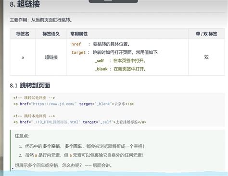Click the table header "常用属性"
Screen dimensions: 228x176
[79, 34]
